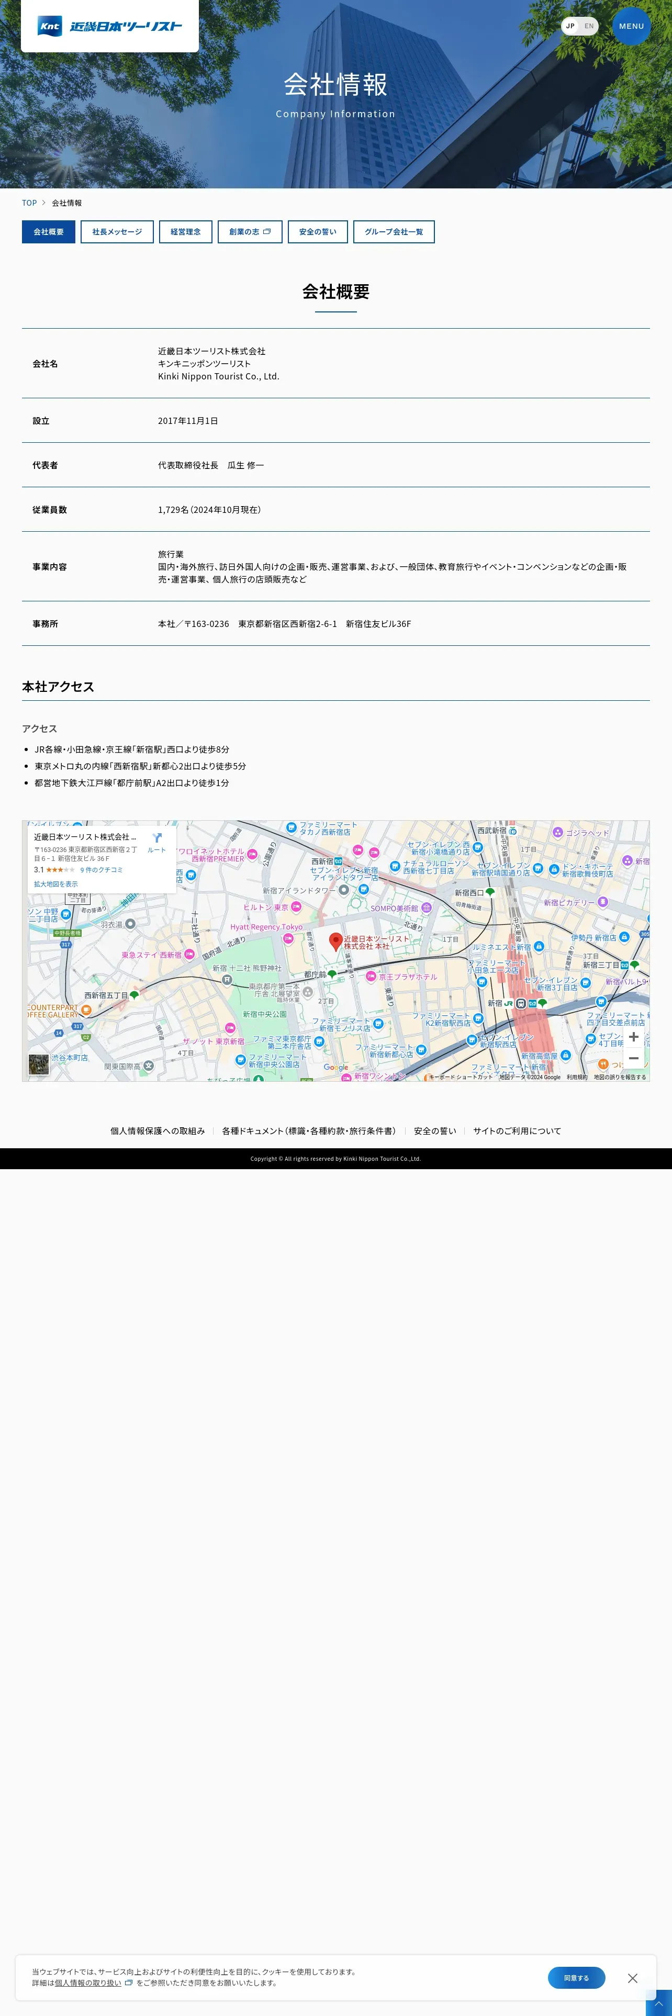Click the text 2017年11月1日

(188, 420)
